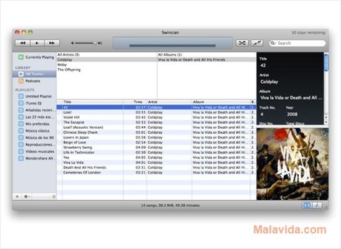Click the Viva la Vida album artwork
341x249 pixels.
tap(292, 164)
